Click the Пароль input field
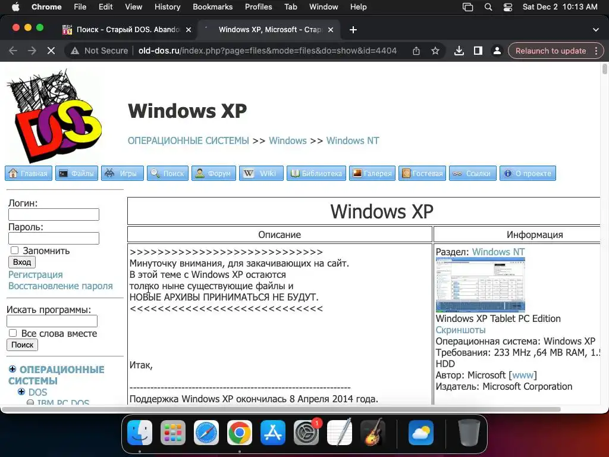Viewport: 609px width, 457px height. tap(54, 238)
